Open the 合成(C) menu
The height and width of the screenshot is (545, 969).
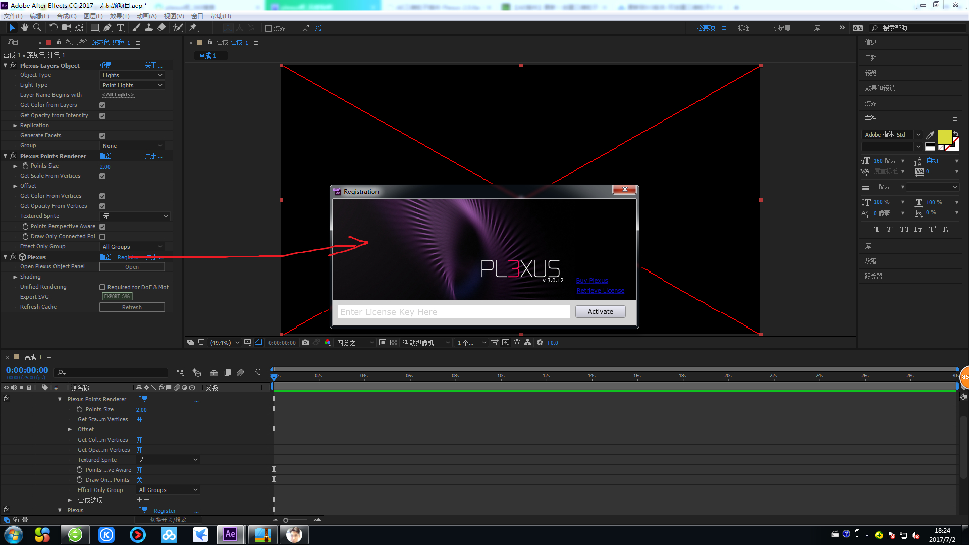(x=66, y=16)
